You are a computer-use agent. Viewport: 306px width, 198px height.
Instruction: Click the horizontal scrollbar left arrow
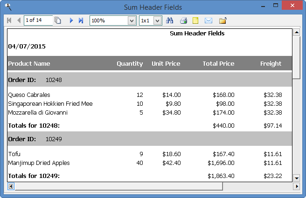pyautogui.click(x=11, y=186)
